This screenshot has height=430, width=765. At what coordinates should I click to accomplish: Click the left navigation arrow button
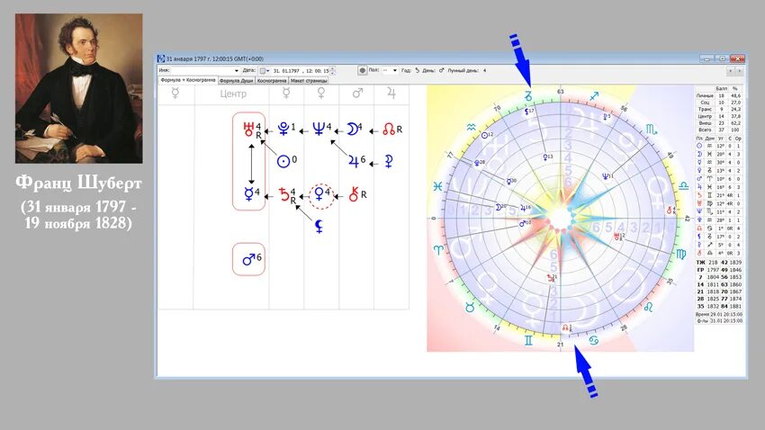click(731, 71)
